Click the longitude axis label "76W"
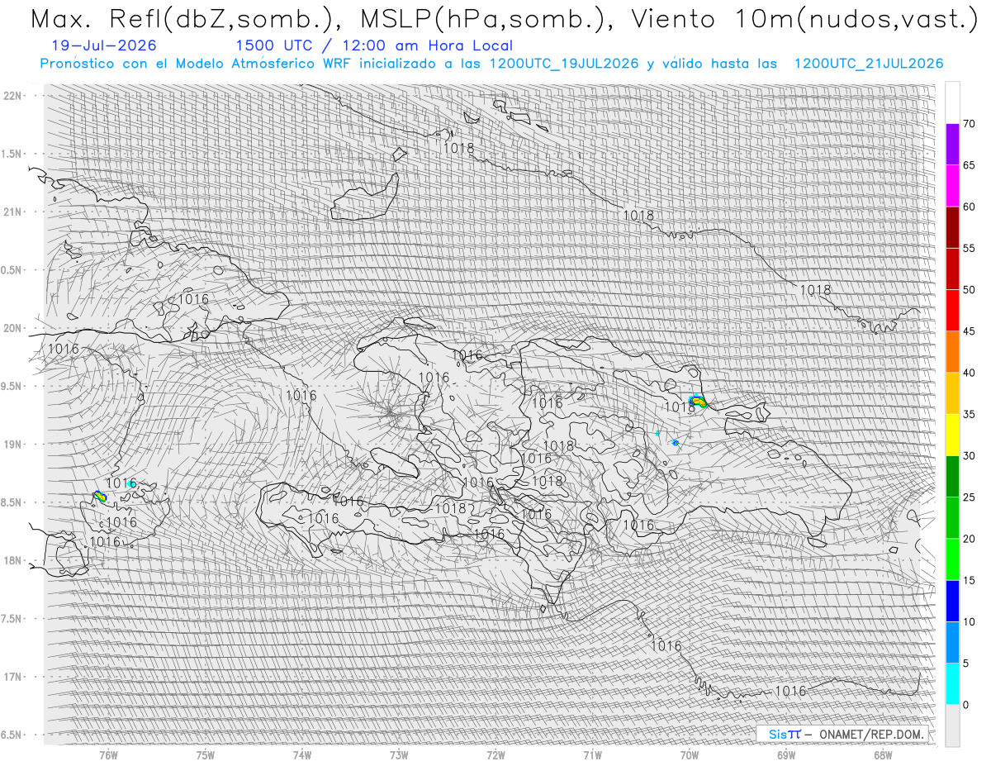Viewport: 991px width, 766px height. pos(108,754)
